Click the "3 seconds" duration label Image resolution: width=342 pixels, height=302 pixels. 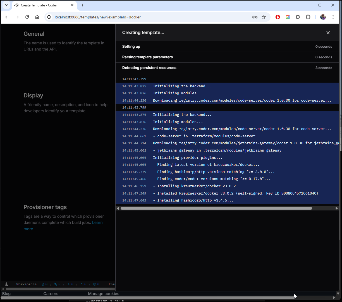[x=324, y=68]
